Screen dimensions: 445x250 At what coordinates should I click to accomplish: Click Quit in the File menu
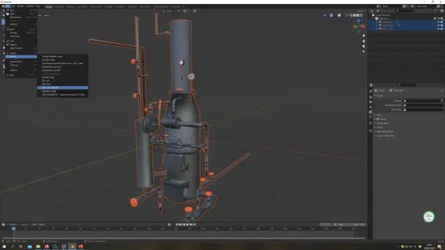(x=22, y=75)
